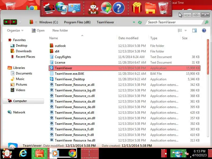The height and width of the screenshot is (159, 212).
Task: Open the Organize menu
Action: [15, 30]
